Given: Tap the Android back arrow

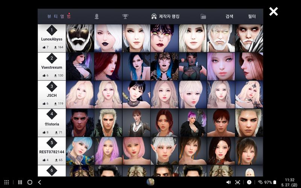Looking at the screenshot, I should coord(40,182).
